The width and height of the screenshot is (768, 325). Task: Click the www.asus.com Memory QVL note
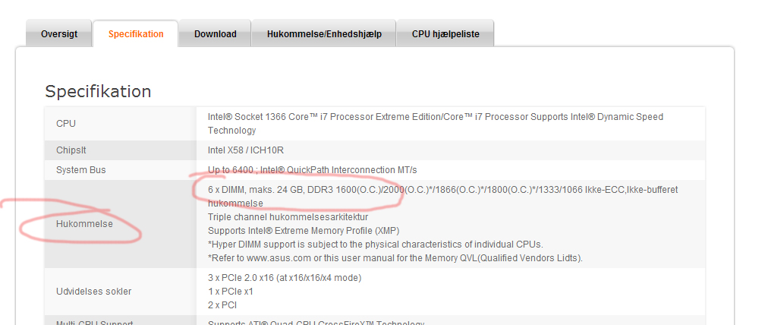395,258
